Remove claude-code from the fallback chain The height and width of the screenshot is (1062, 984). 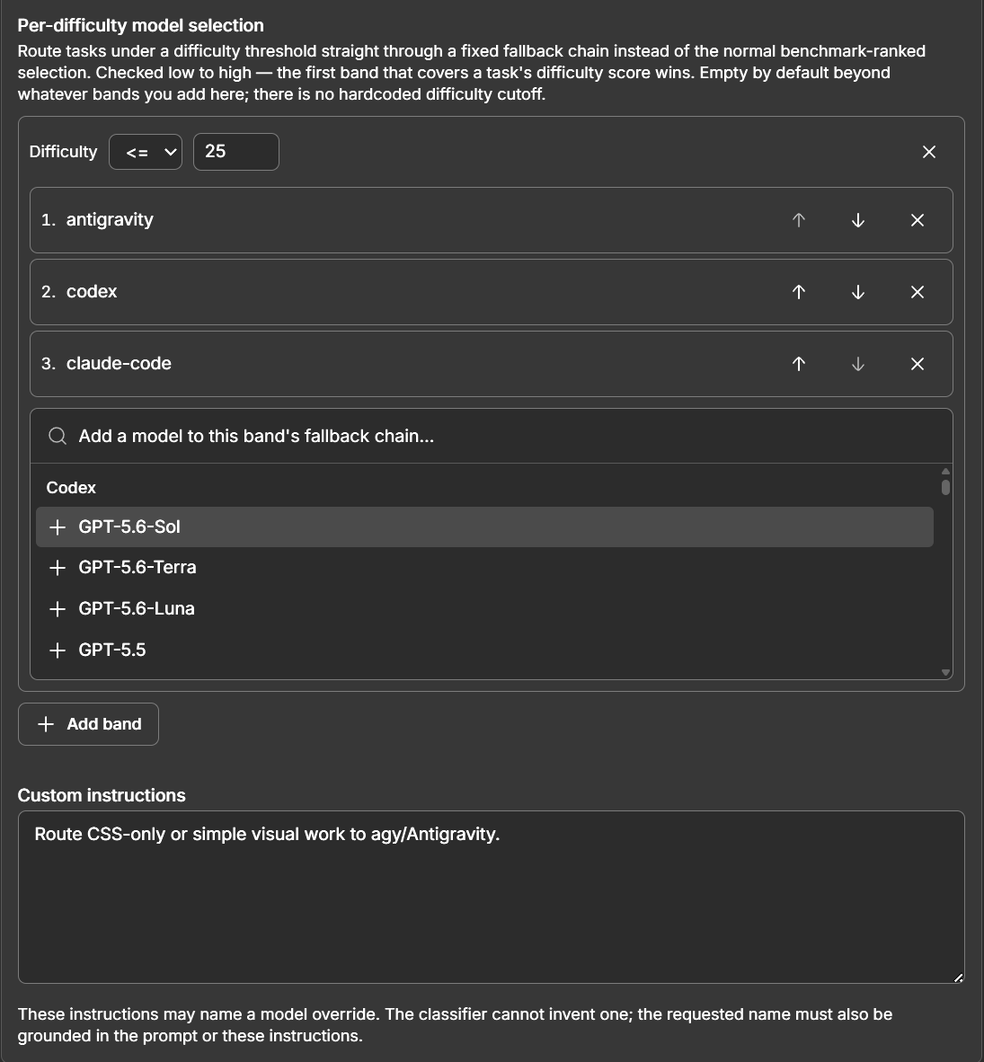917,364
